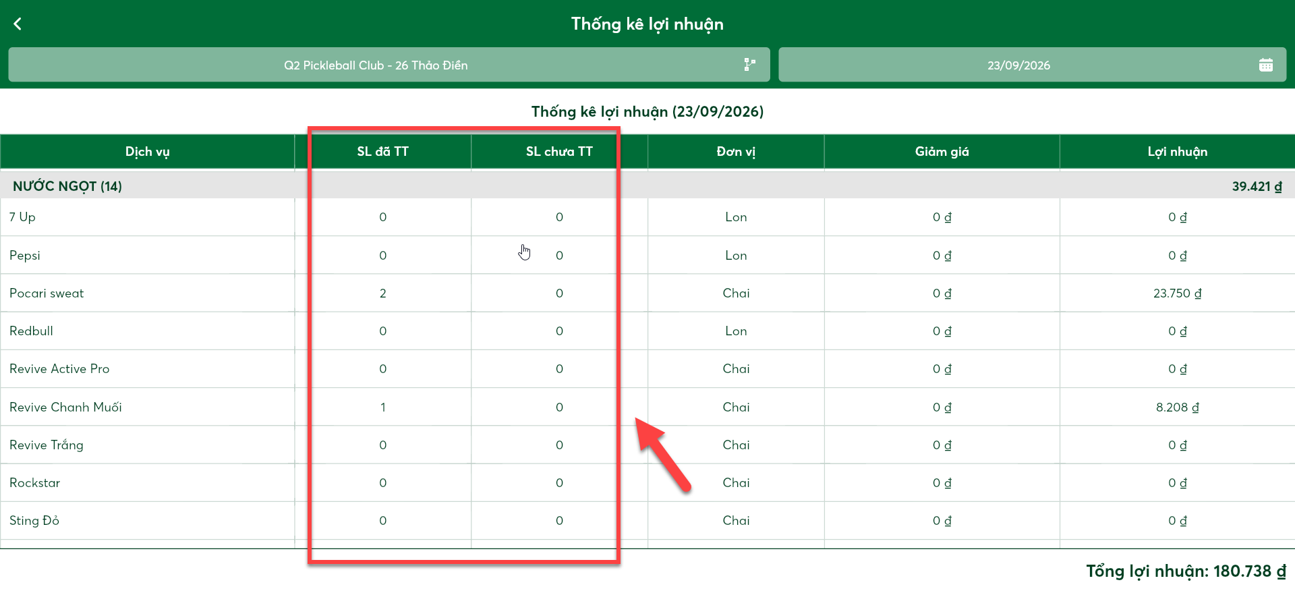Click Revive Chanh Muối paid quantity 1
This screenshot has width=1295, height=593.
click(382, 407)
